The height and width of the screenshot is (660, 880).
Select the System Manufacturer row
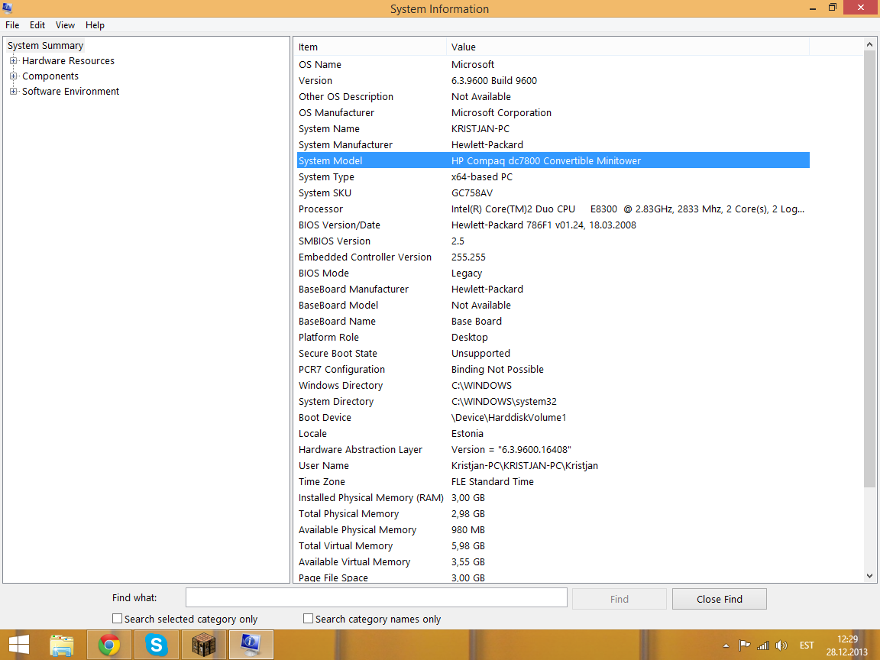click(x=553, y=144)
